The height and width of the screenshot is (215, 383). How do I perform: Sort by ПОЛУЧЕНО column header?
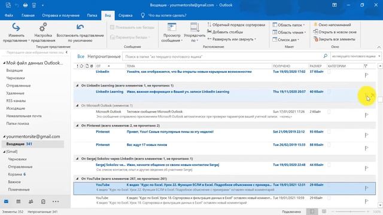tap(290, 66)
